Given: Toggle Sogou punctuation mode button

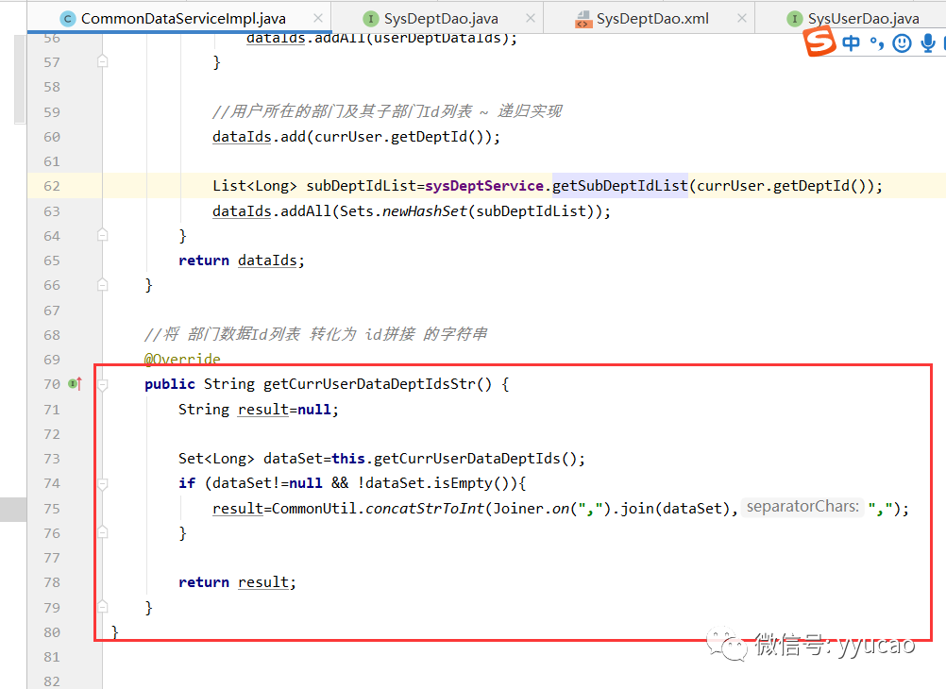Looking at the screenshot, I should click(x=877, y=43).
